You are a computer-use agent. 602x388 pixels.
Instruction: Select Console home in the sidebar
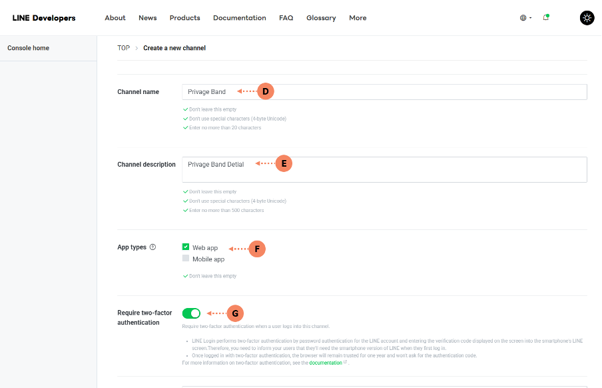29,48
